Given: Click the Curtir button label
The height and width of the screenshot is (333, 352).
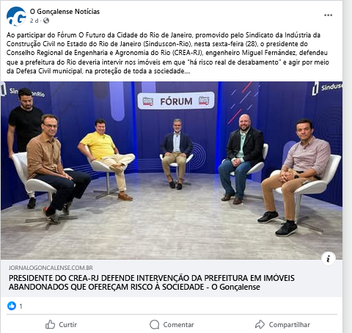Looking at the screenshot, I should click(x=67, y=325).
